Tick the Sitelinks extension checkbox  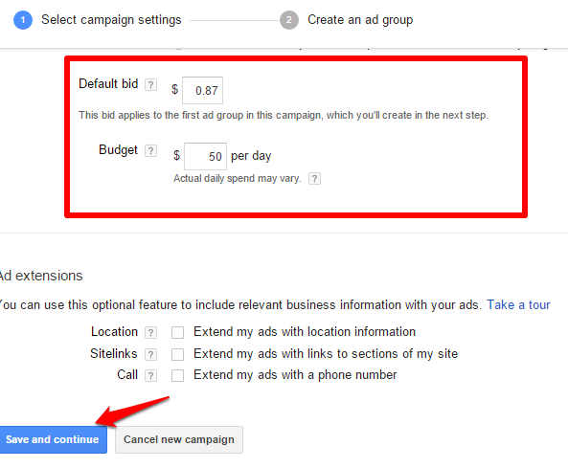[x=177, y=354]
